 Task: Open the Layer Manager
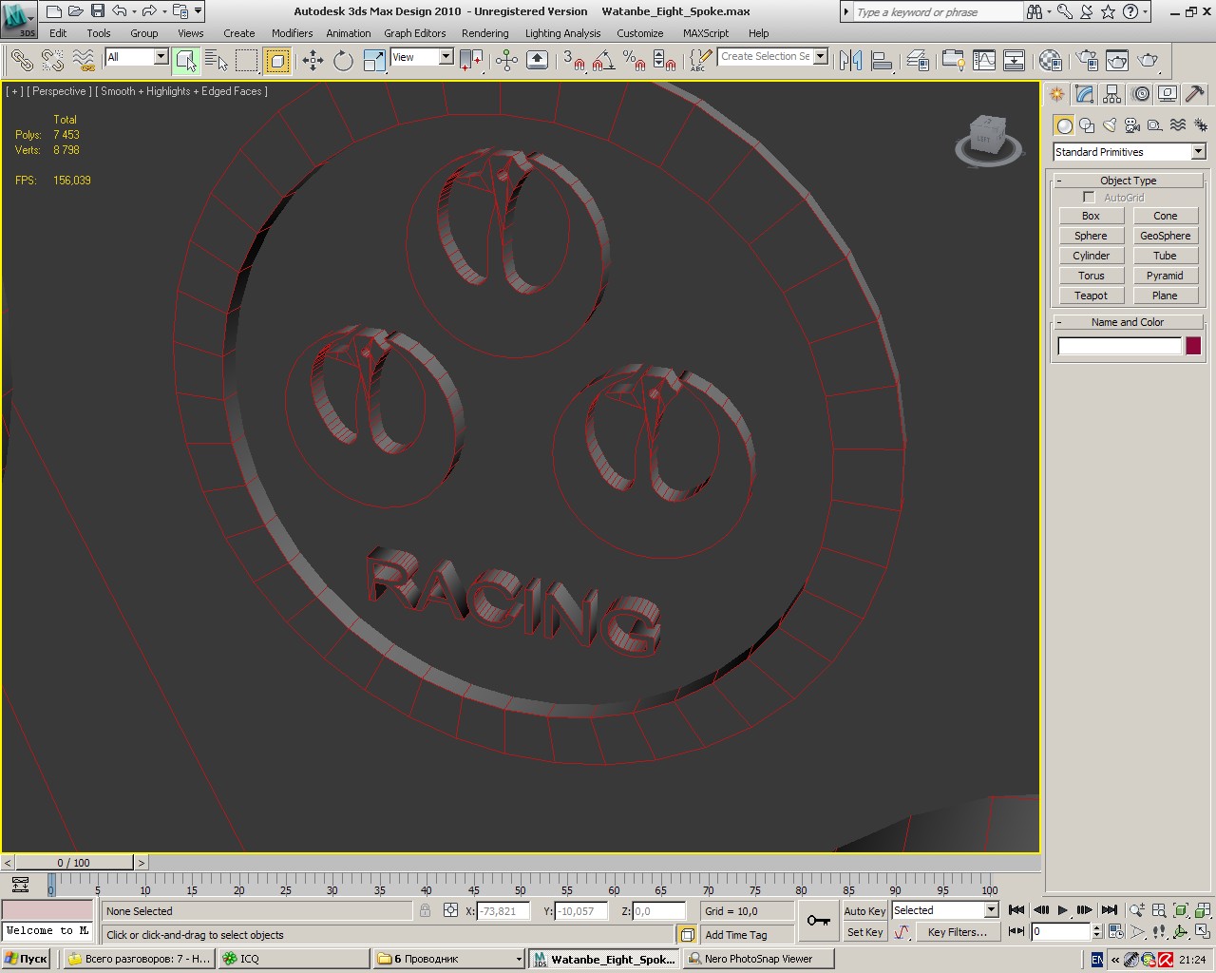coord(918,61)
